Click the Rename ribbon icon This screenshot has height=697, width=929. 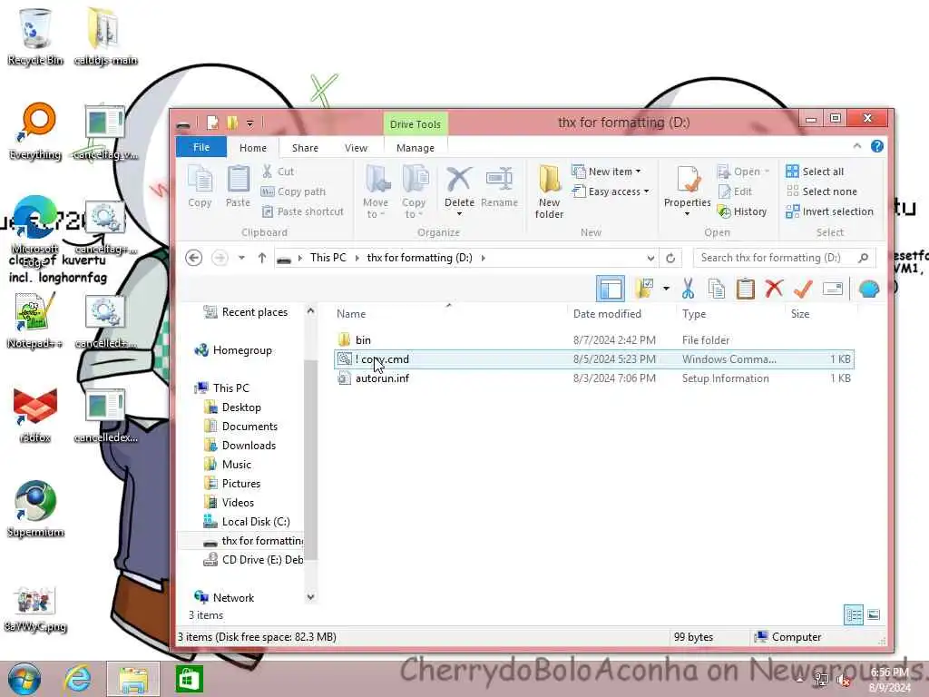(500, 185)
